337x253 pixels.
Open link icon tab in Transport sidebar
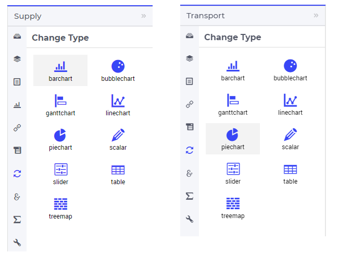tap(190, 104)
